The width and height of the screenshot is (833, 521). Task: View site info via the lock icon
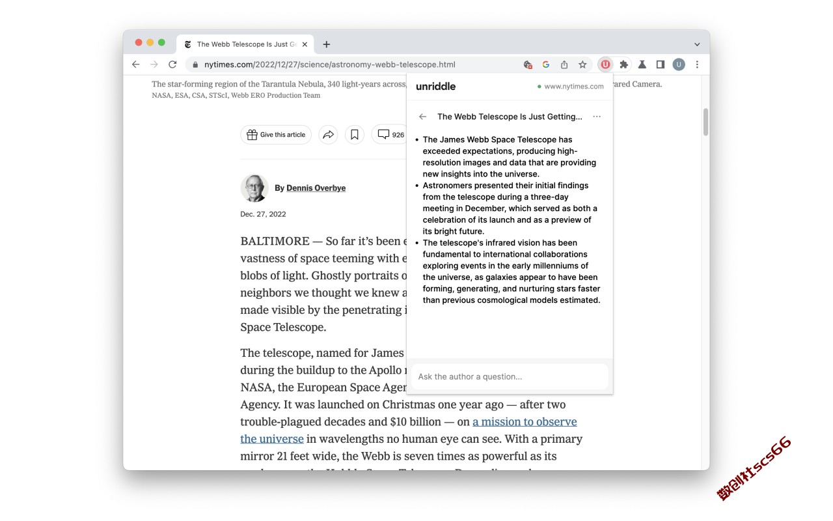pyautogui.click(x=195, y=64)
